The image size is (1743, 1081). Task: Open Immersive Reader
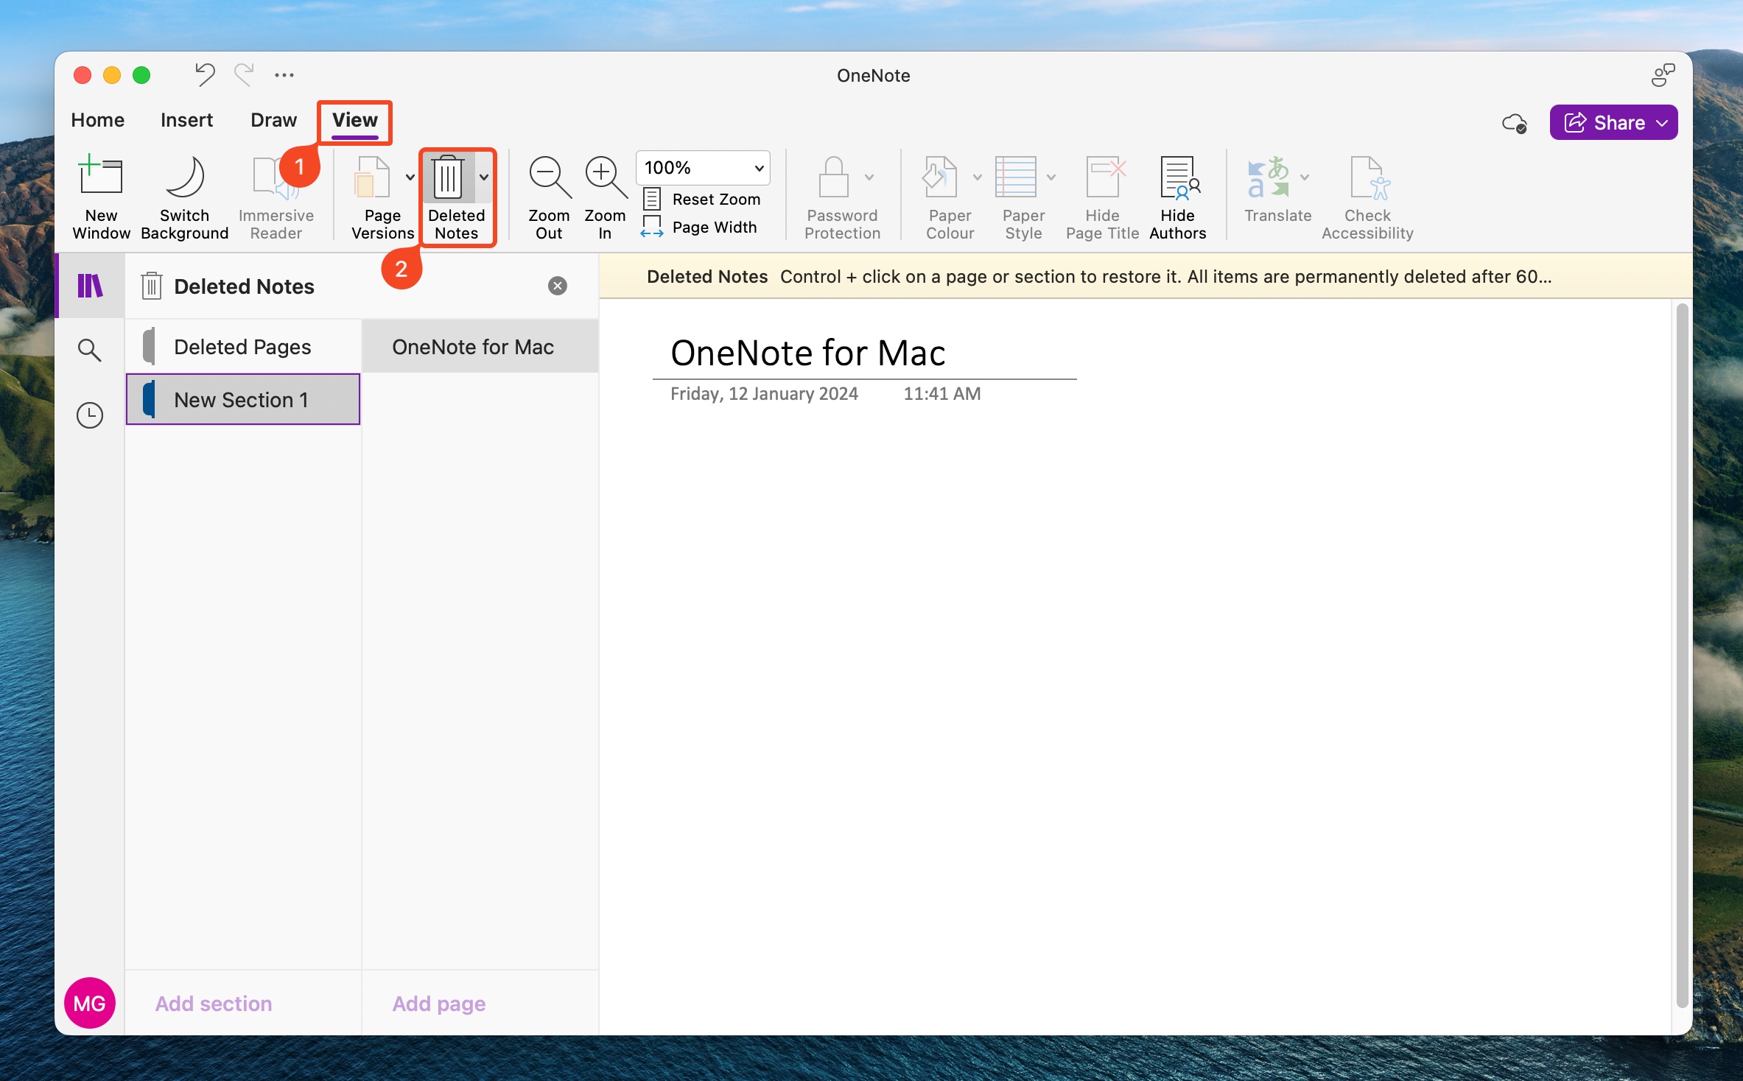[276, 197]
